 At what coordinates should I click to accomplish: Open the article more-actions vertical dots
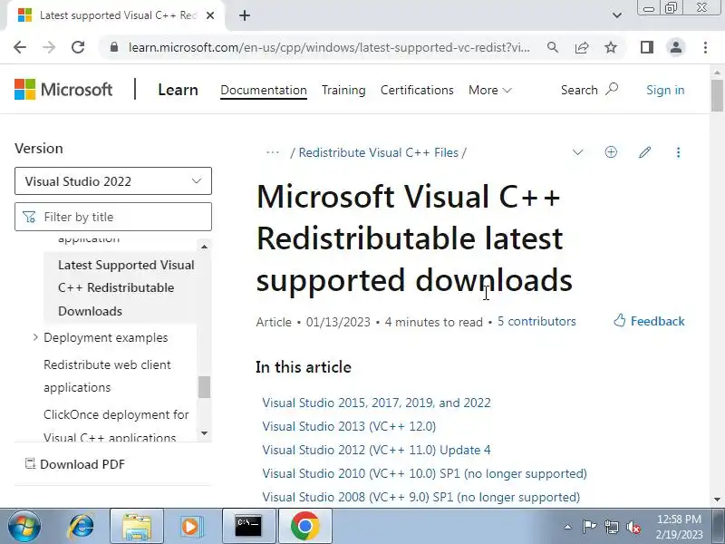click(x=678, y=152)
